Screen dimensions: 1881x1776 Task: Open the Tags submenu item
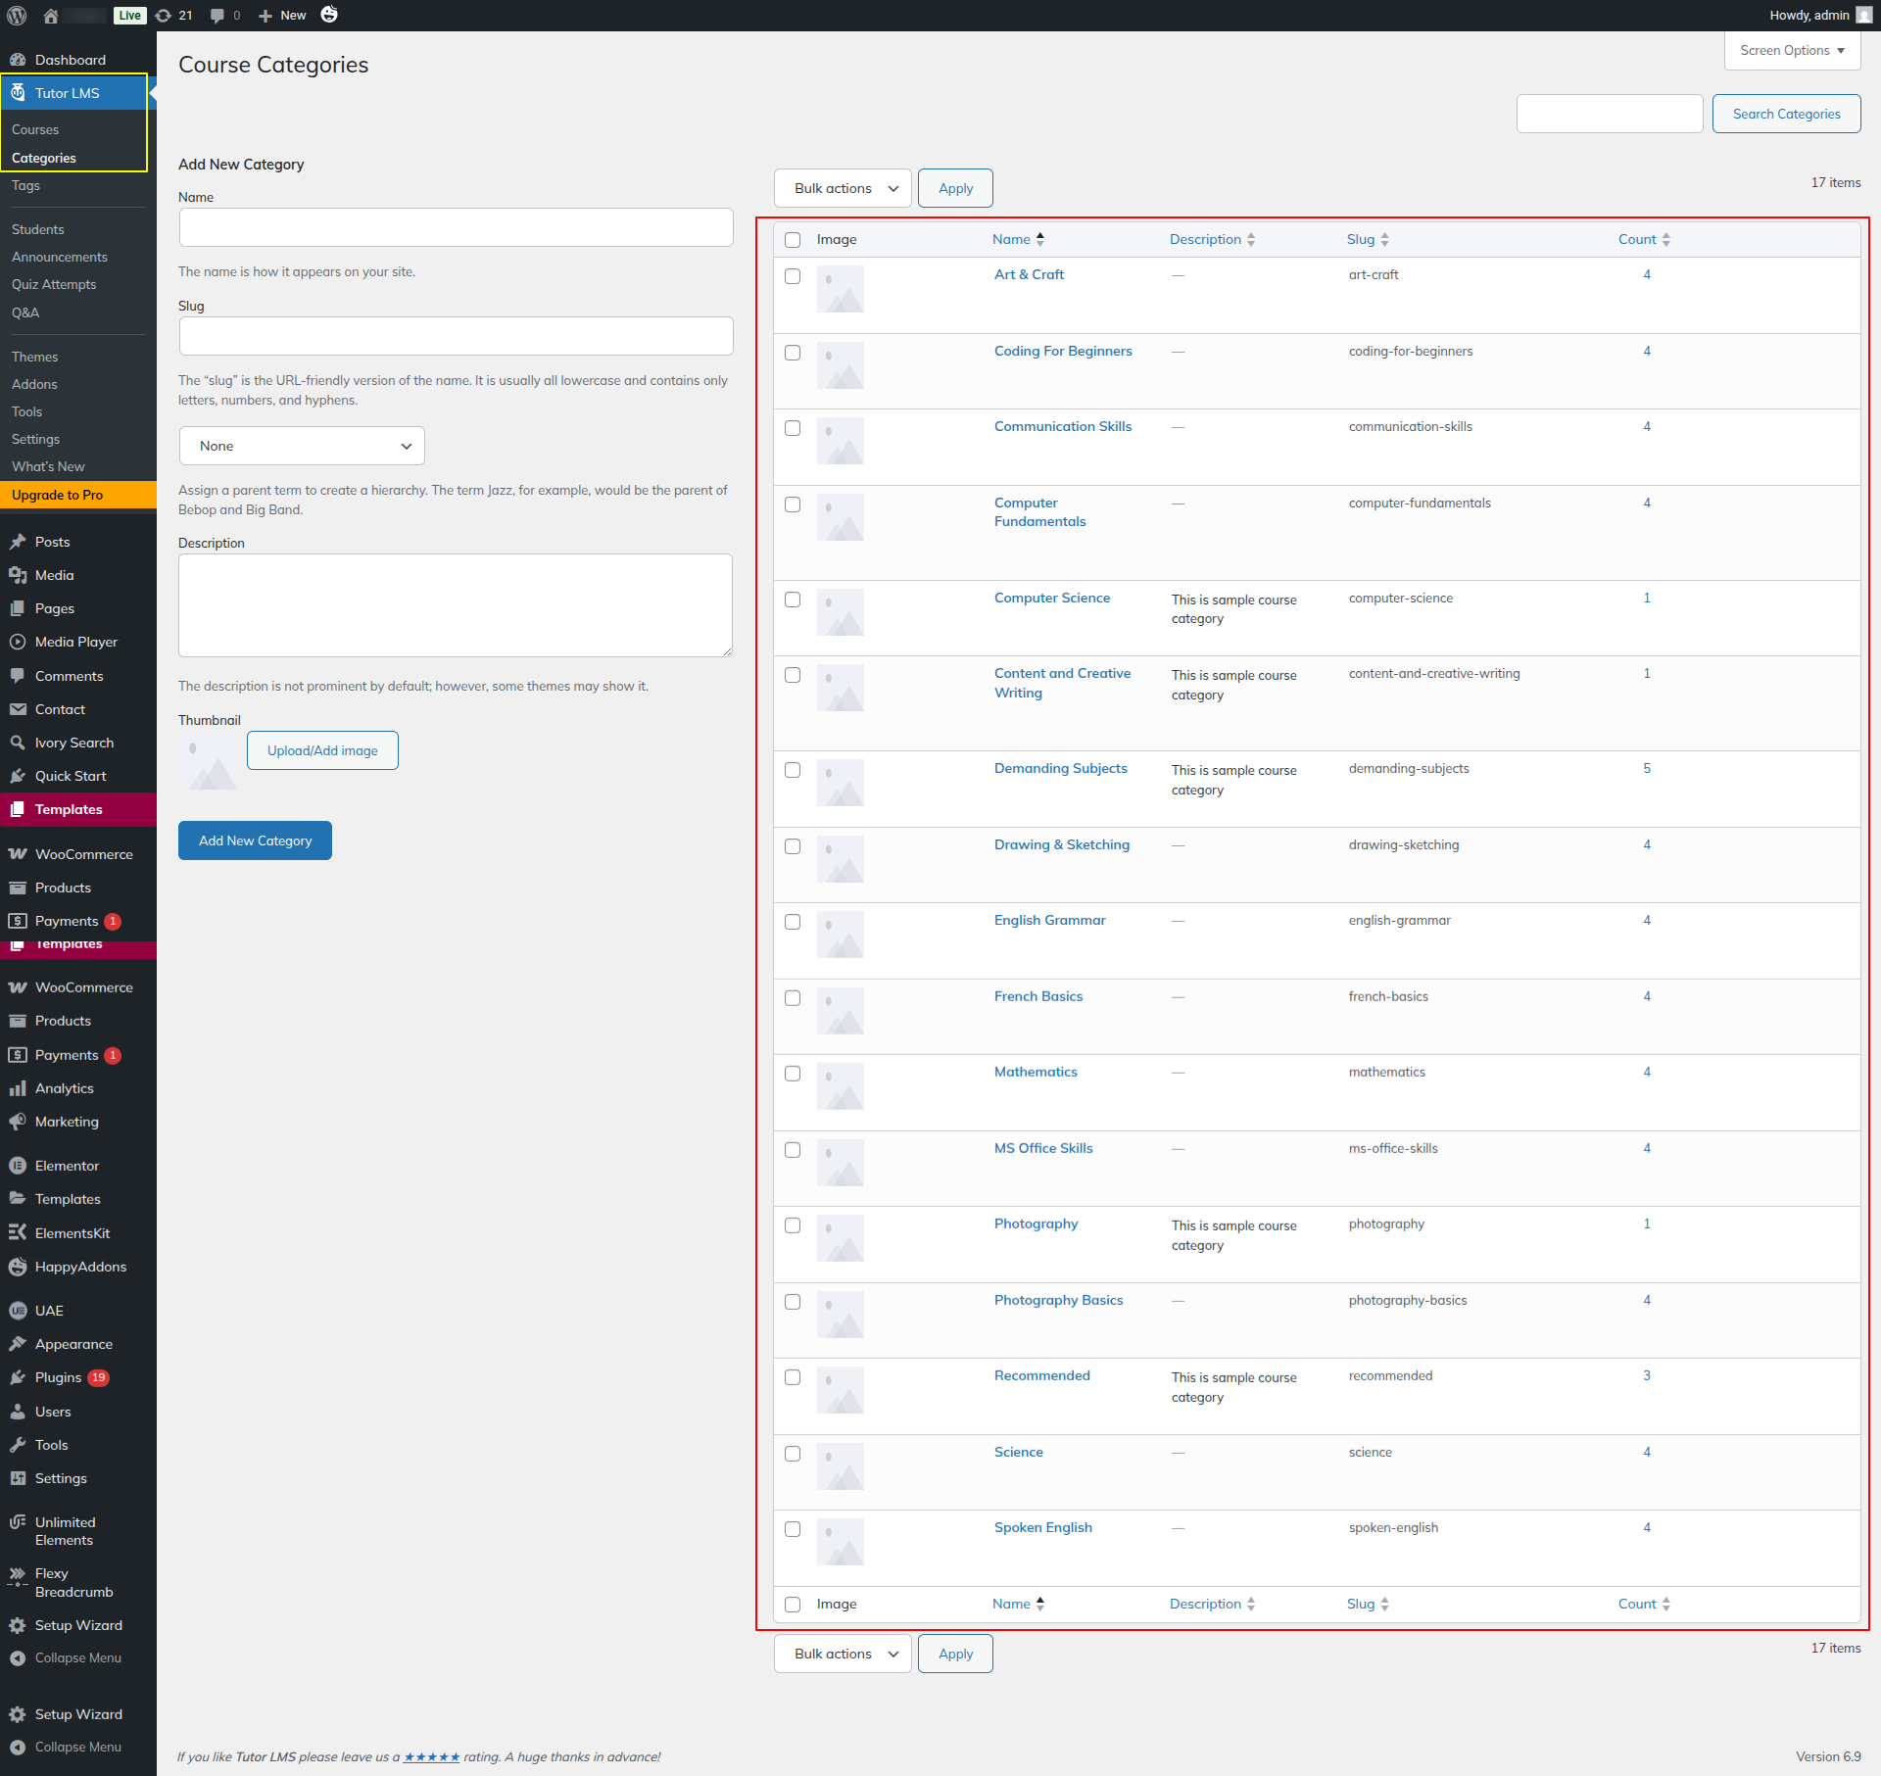coord(26,185)
